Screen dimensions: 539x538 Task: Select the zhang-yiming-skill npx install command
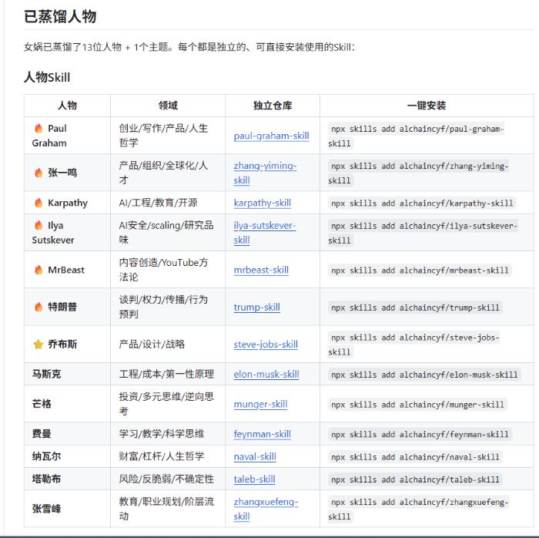pos(418,173)
